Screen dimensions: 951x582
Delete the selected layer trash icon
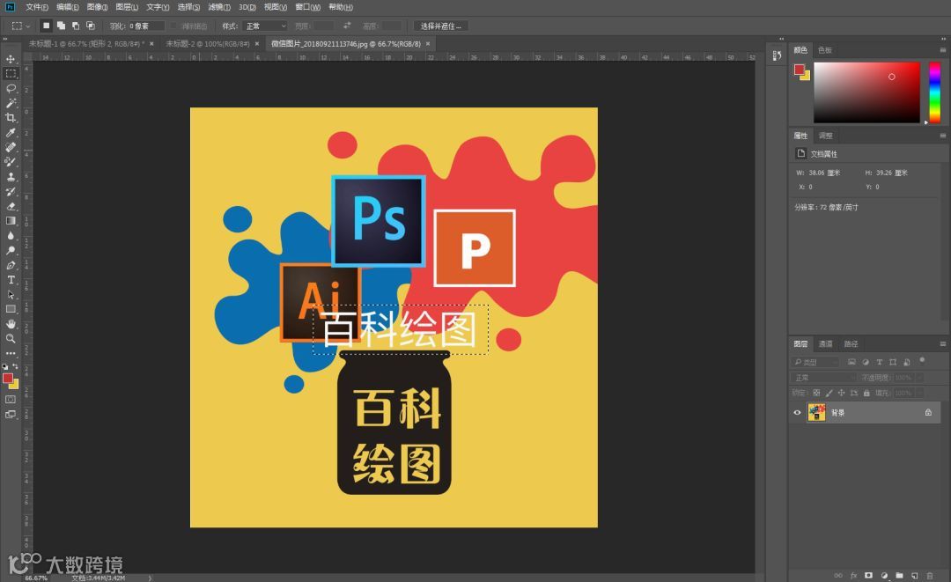pyautogui.click(x=930, y=575)
